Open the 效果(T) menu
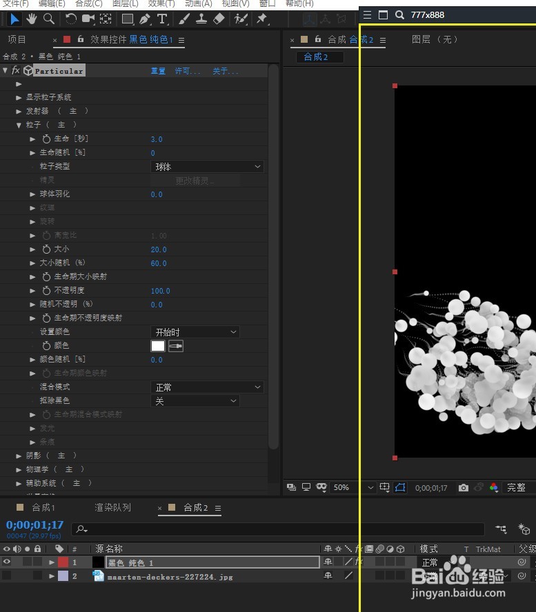536x612 pixels. tap(161, 4)
